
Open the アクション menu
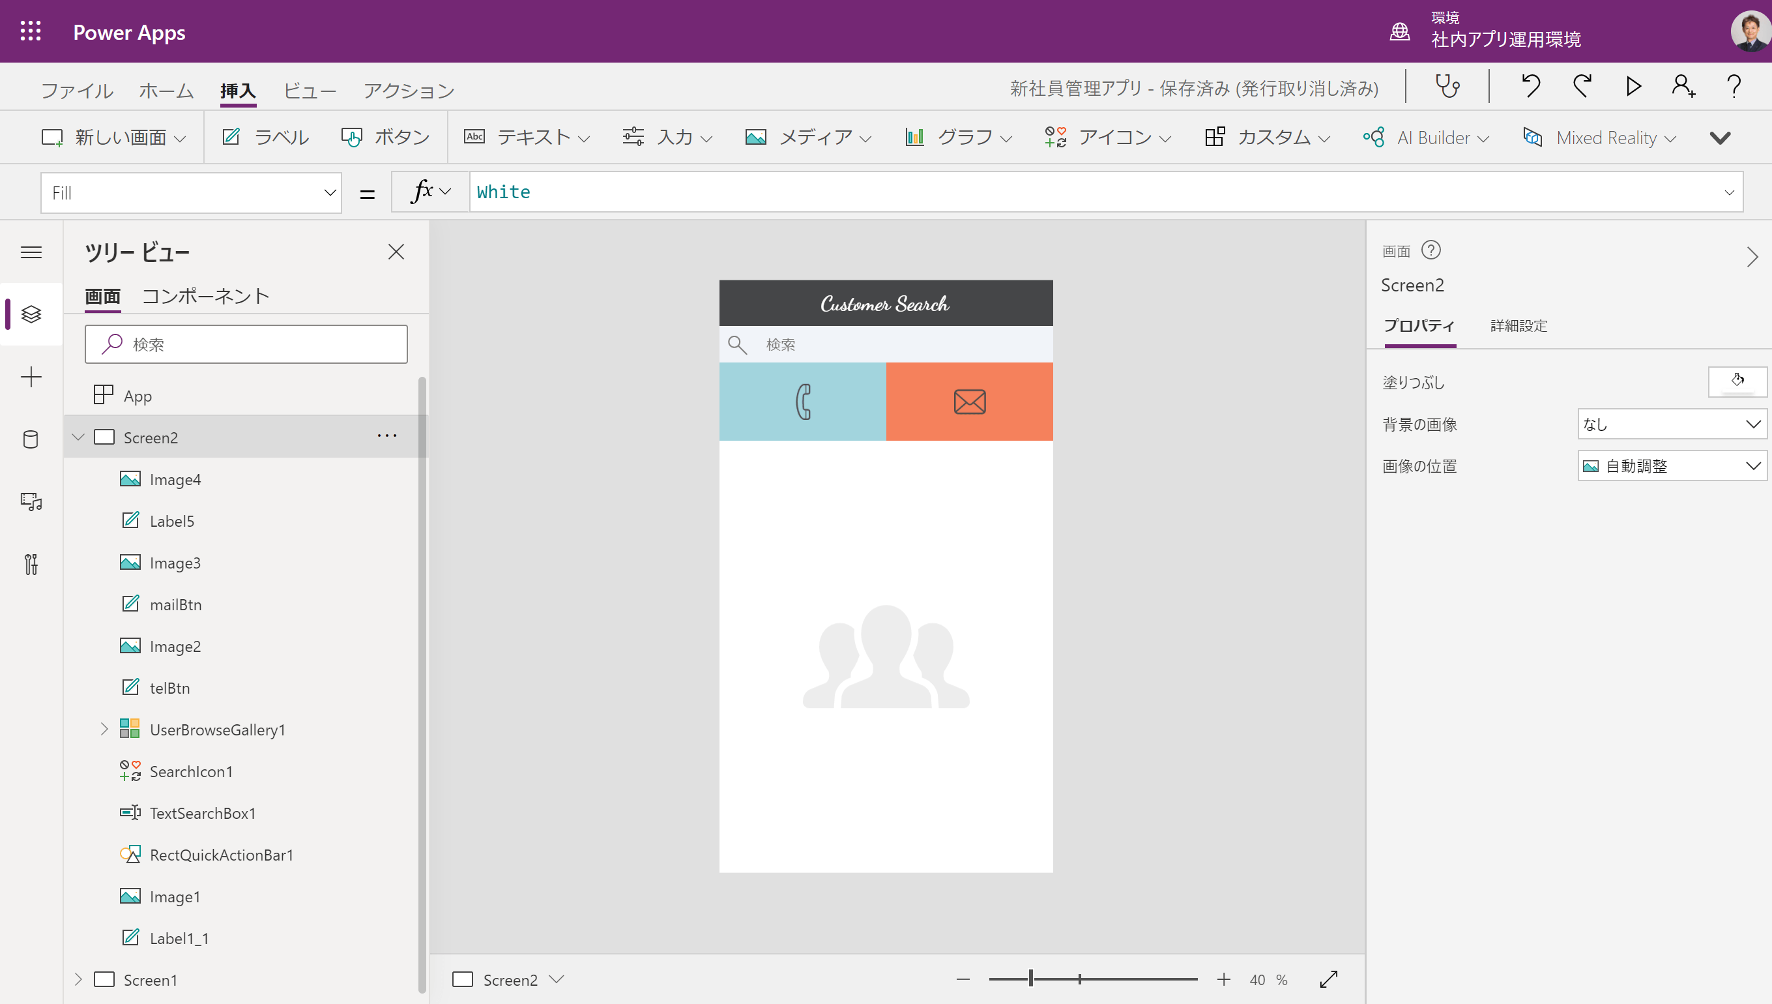tap(407, 90)
